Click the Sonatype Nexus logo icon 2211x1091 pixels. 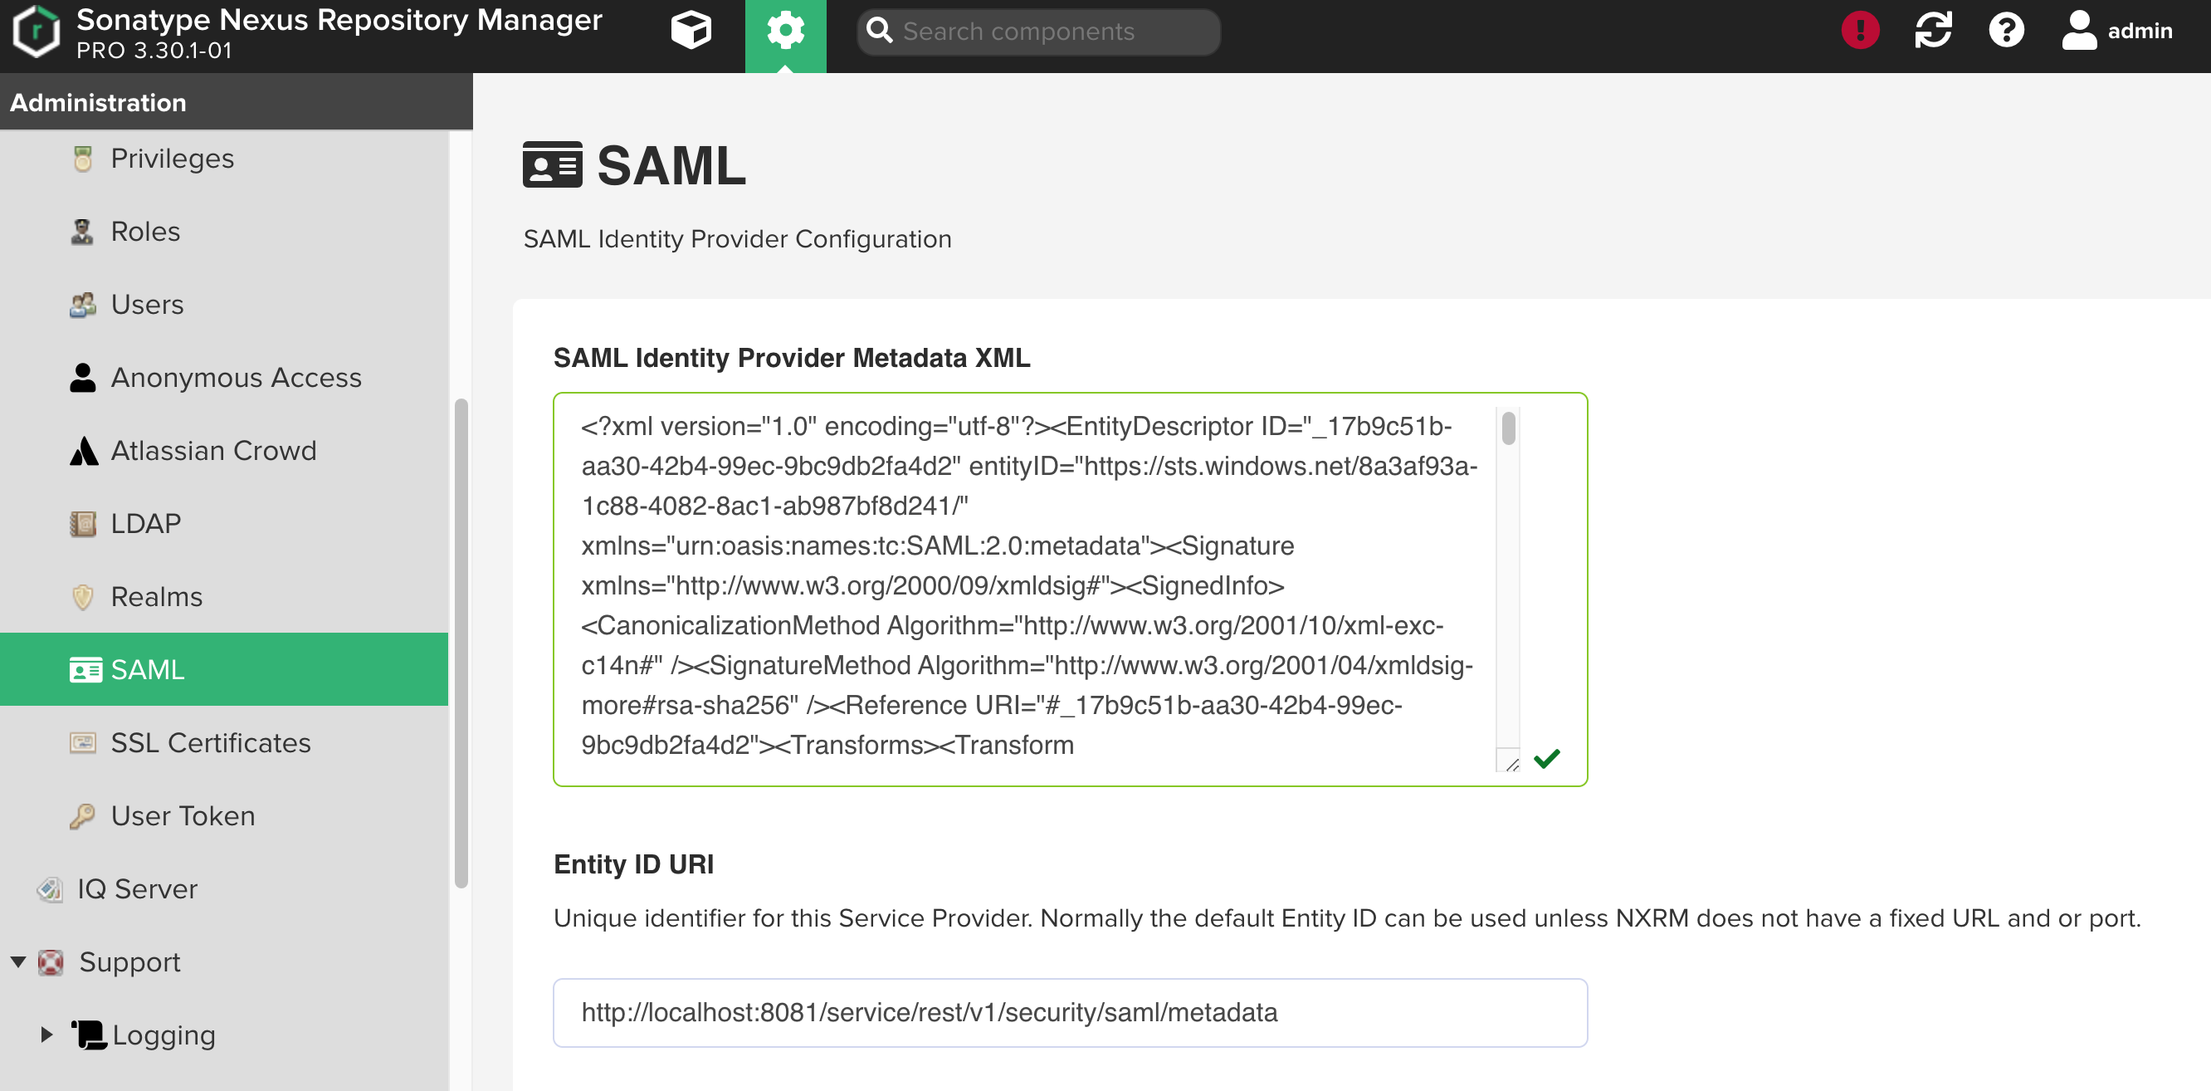click(x=36, y=31)
